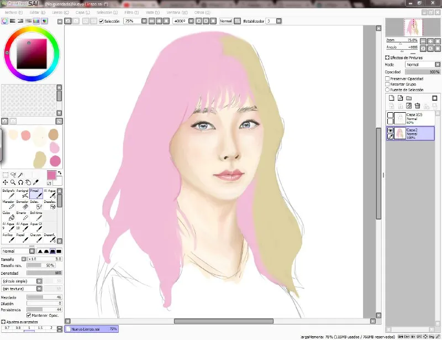Click toolbar zoom-out minus button
This screenshot has height=340, width=442.
(151, 21)
